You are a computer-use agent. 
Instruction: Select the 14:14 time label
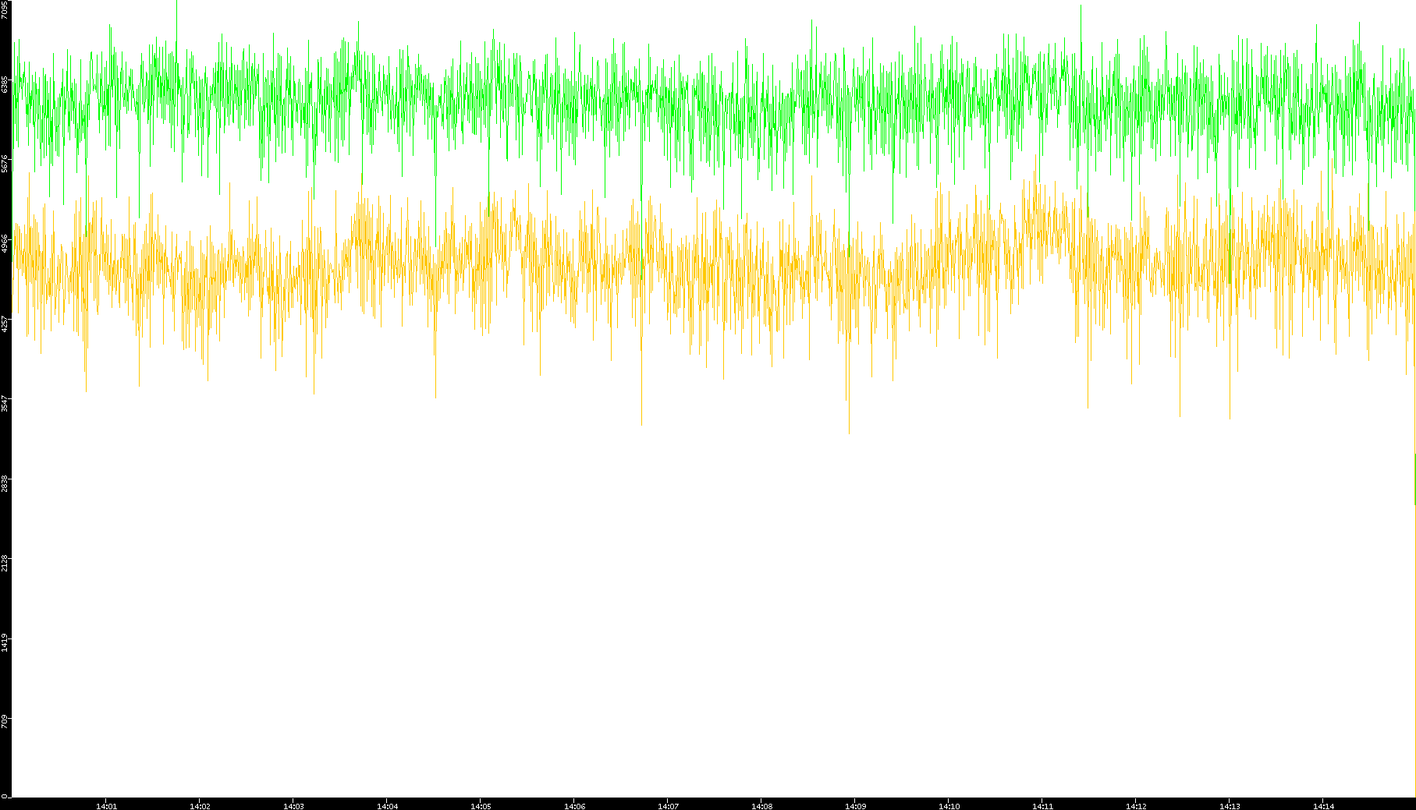[x=1323, y=805]
